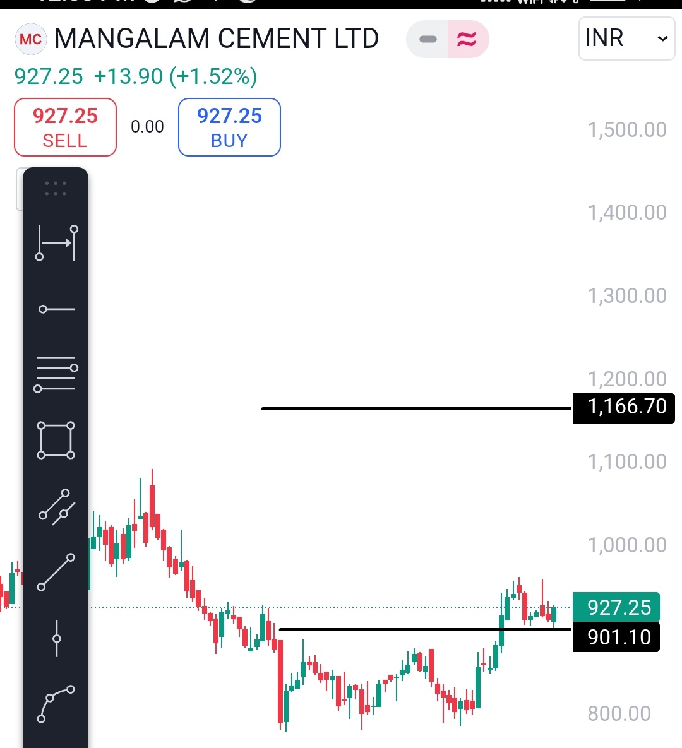Tap the 927.25 BUY button

[x=230, y=128]
